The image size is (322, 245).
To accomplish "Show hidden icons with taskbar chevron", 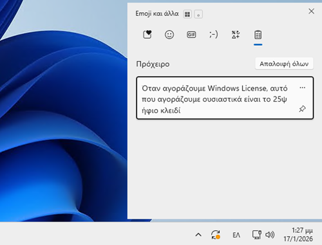I will point(198,235).
